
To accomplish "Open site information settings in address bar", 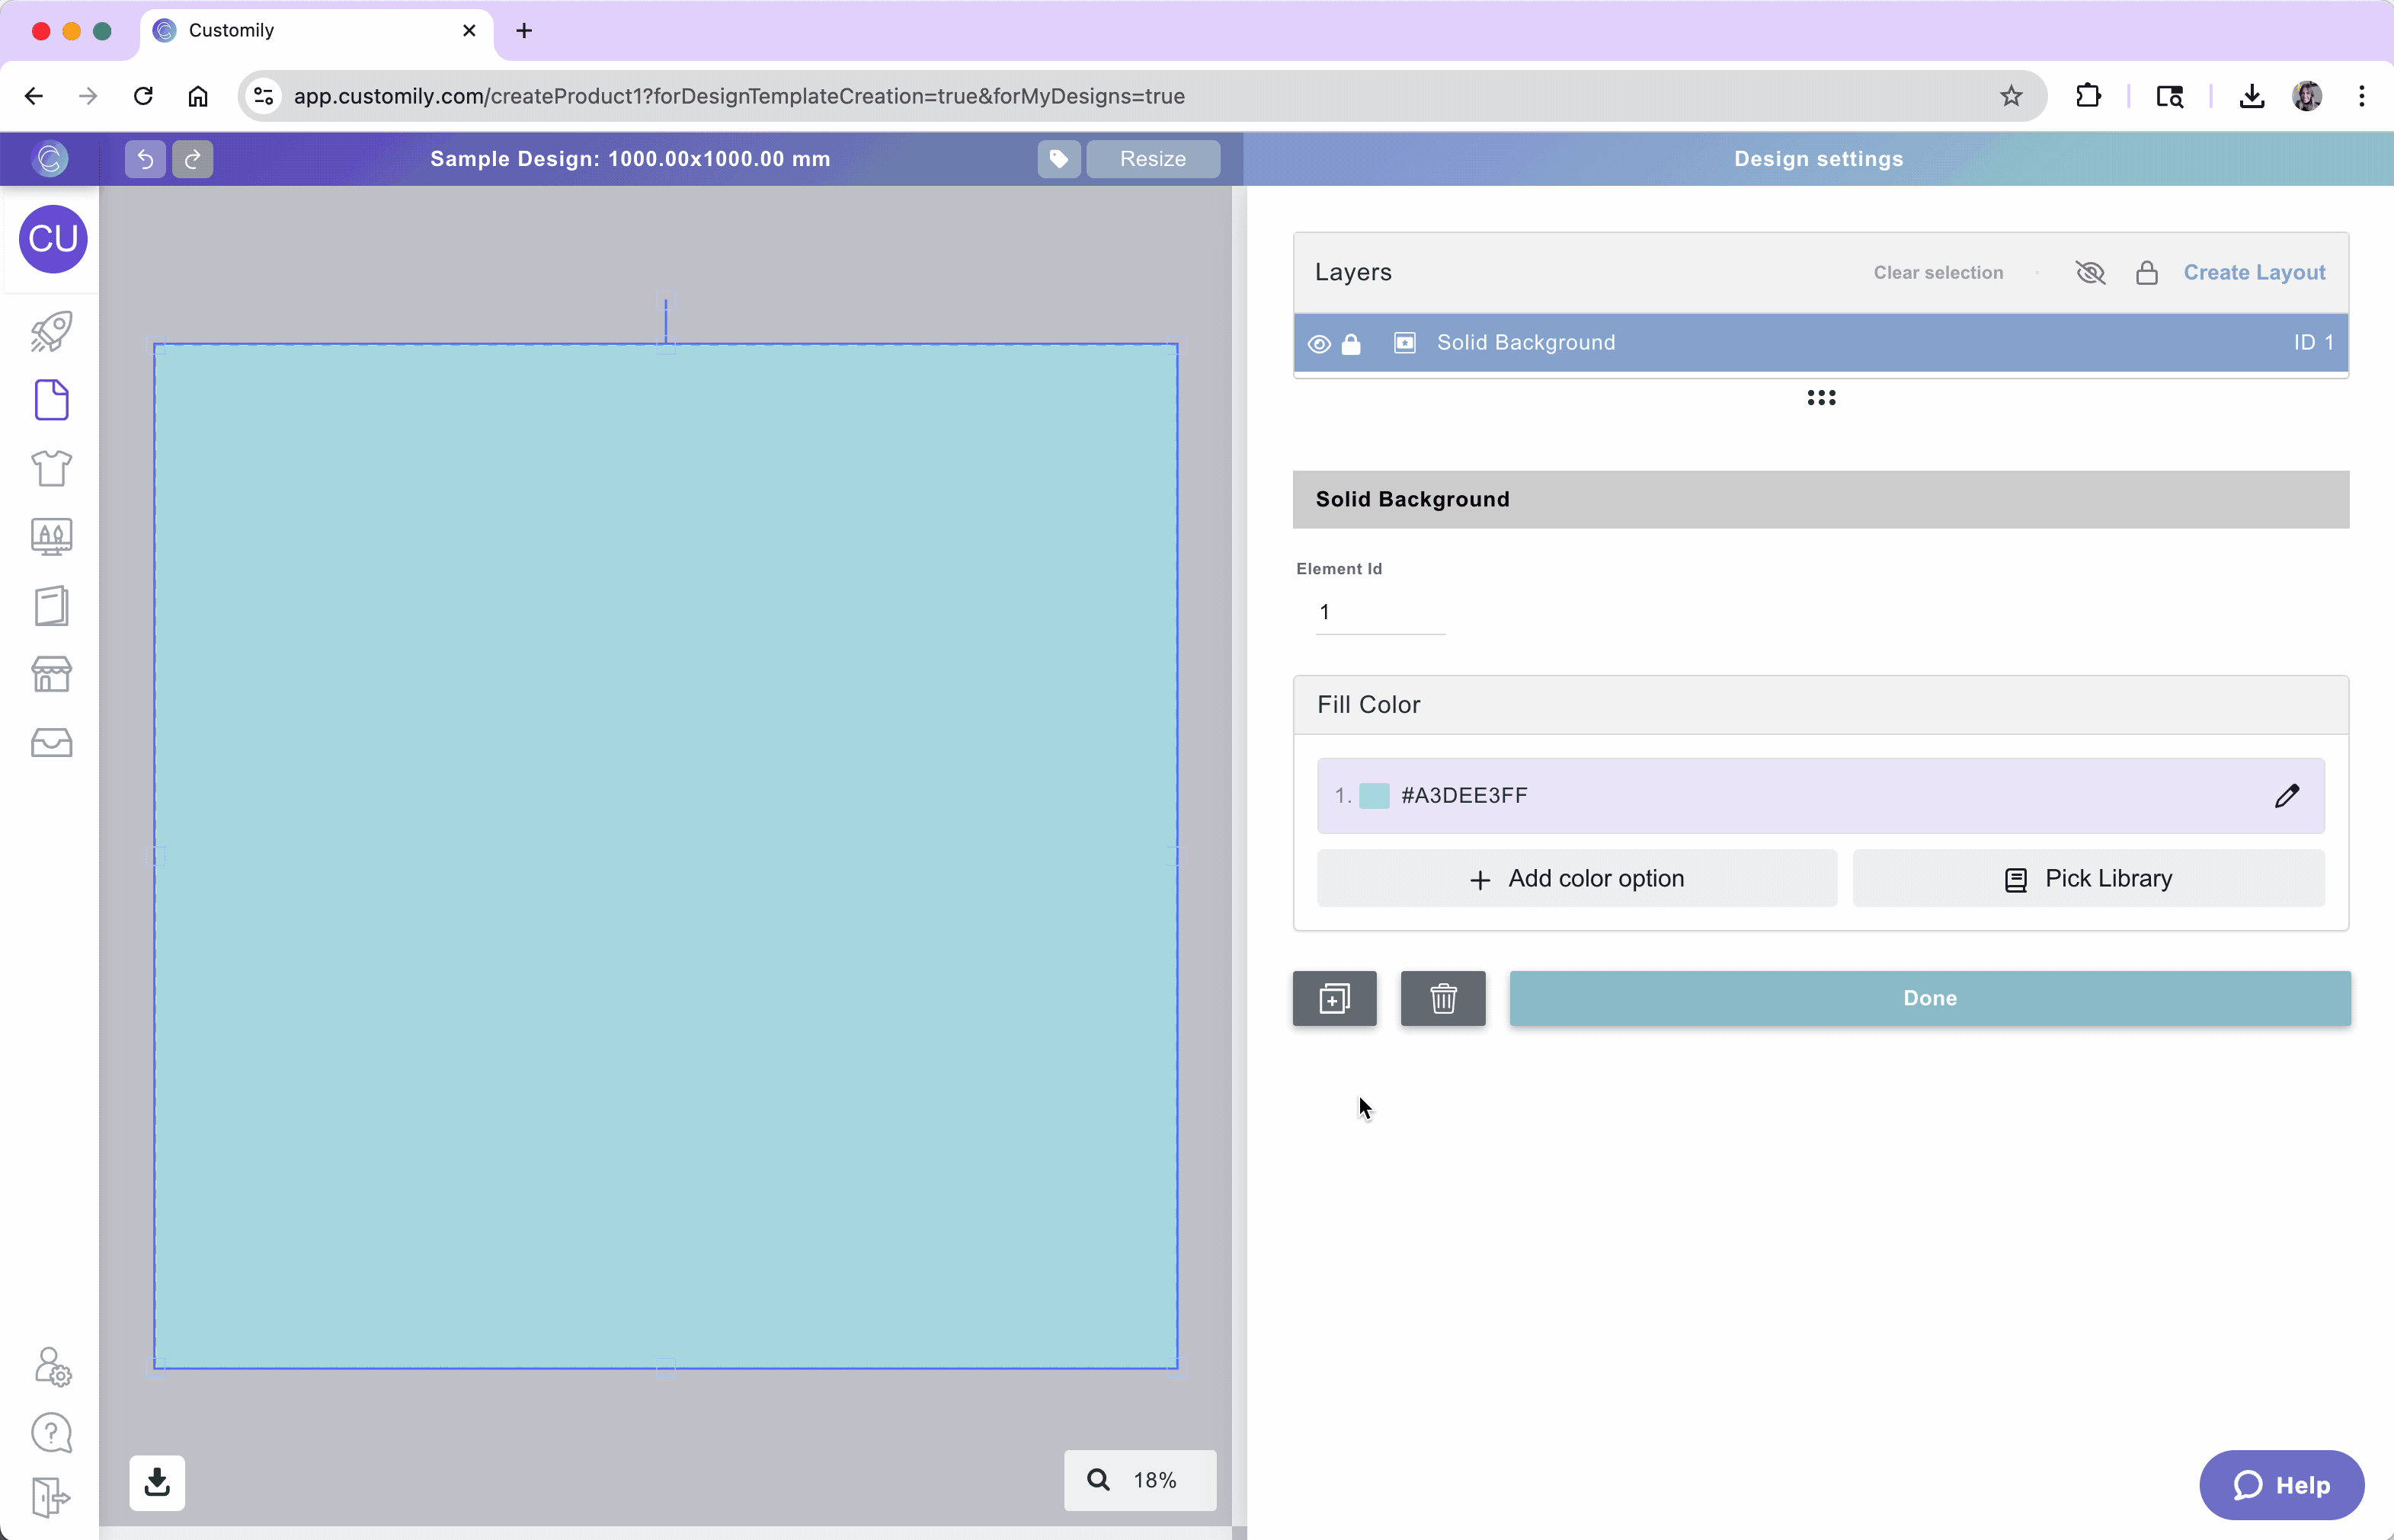I will (262, 96).
